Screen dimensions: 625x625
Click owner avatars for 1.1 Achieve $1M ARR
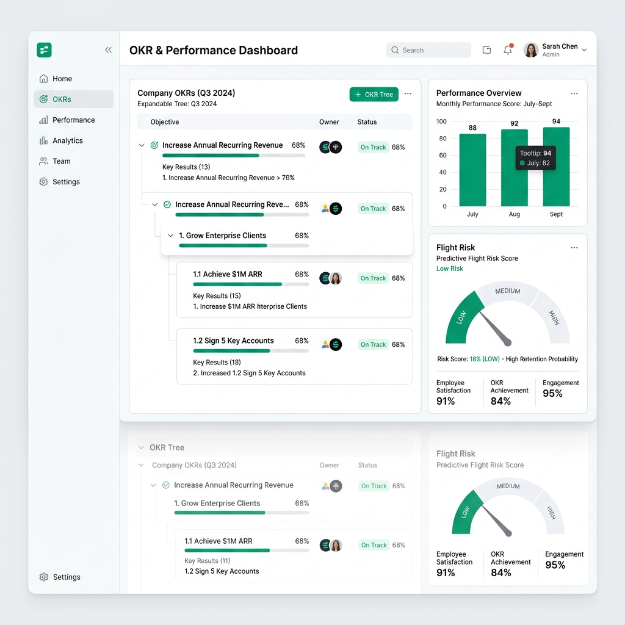pos(330,278)
